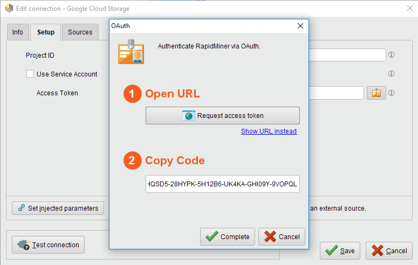Click the OAuth icon beside Access Token field

tap(376, 93)
